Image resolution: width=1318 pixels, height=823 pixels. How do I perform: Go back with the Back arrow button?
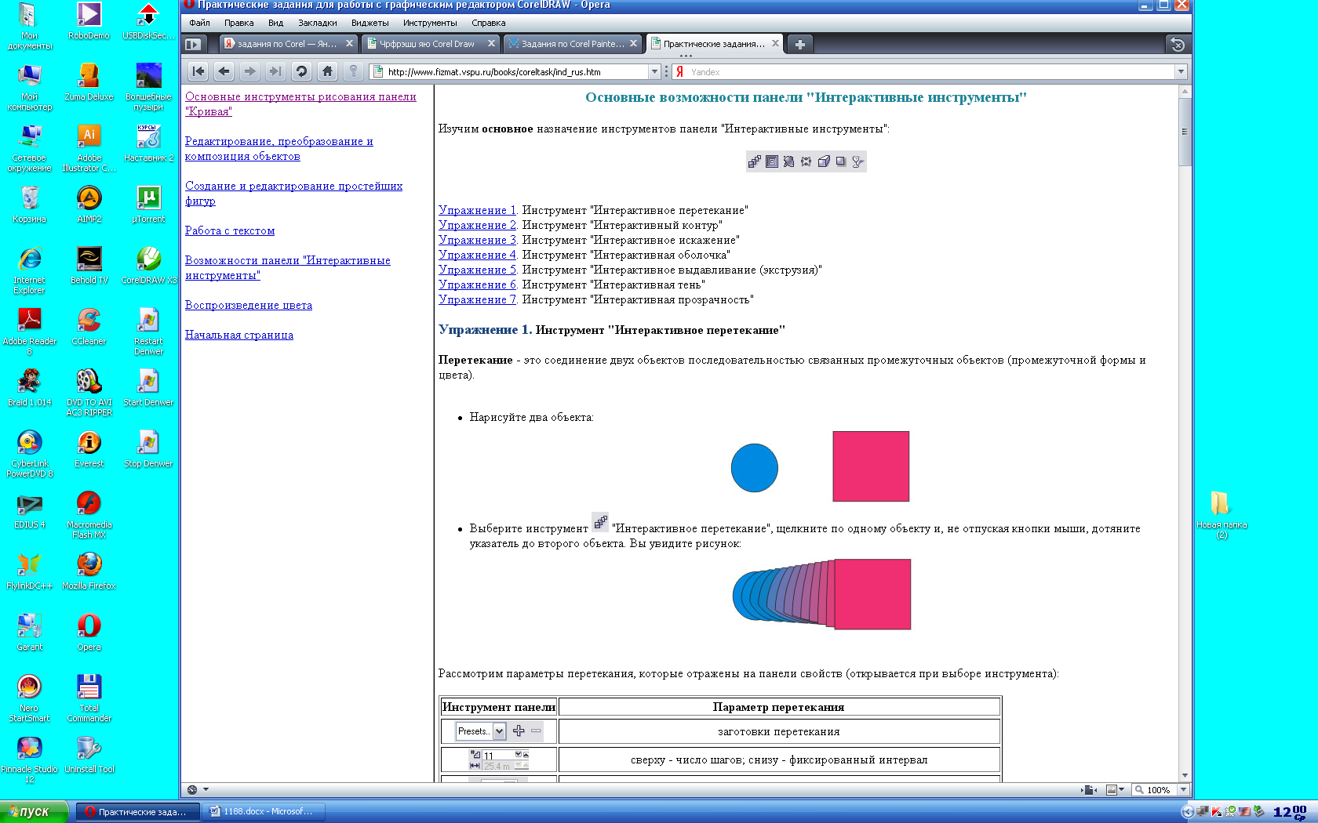pos(224,71)
